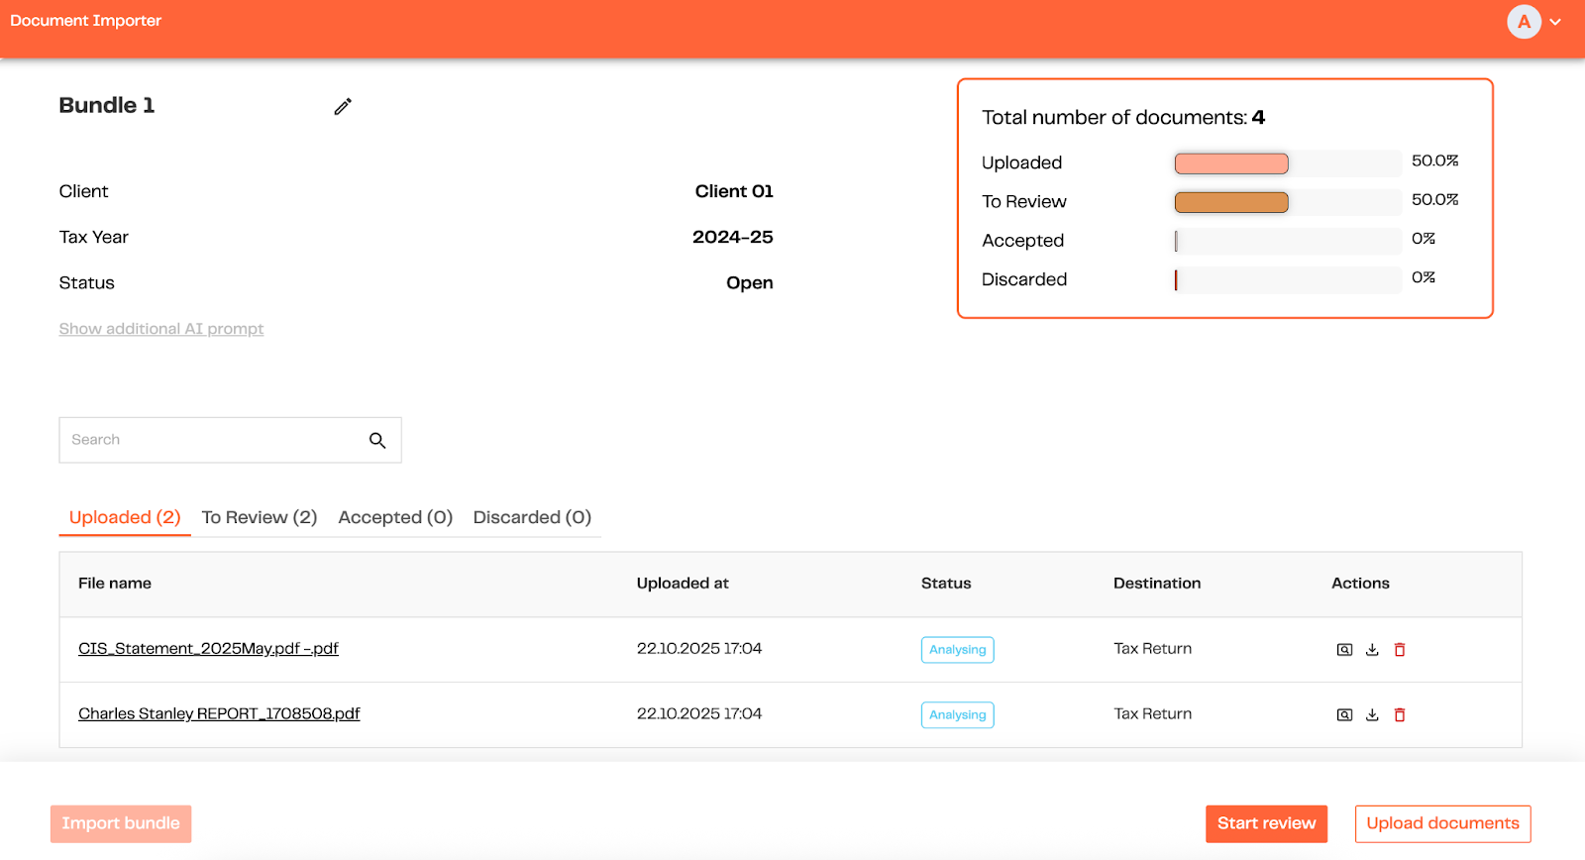Click the Total number of documents text
Viewport: 1585px width, 860px height.
(x=1123, y=118)
